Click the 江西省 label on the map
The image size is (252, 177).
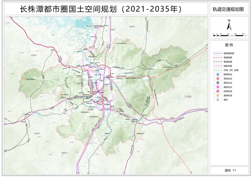point(188,96)
